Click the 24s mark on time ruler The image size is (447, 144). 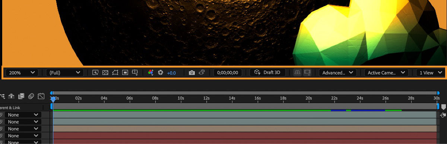(x=360, y=98)
